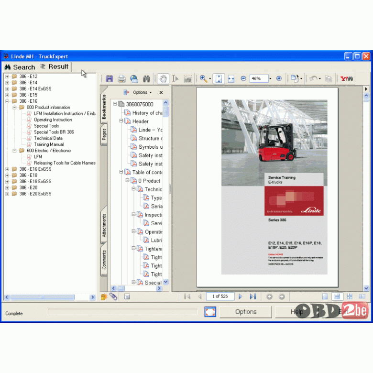Image resolution: width=373 pixels, height=373 pixels.
Task: Select the History of changes bookmark
Action: 147,113
